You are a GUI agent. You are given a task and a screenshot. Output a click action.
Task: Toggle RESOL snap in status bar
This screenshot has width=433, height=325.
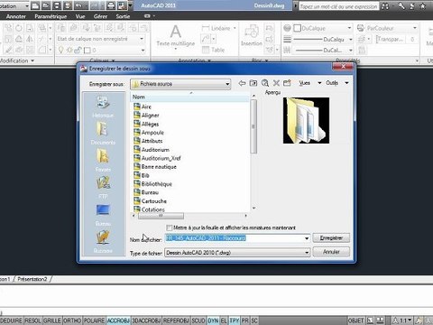point(32,320)
